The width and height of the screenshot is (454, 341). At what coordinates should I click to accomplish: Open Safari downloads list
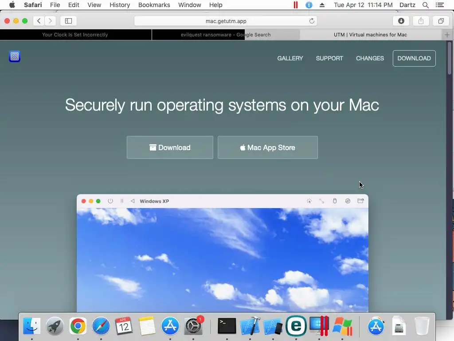coord(401,21)
